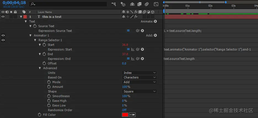Click End property stopwatch
258x118 pixels.
pos(44,54)
